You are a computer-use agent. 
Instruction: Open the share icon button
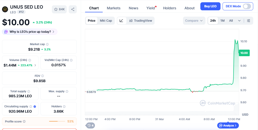pyautogui.click(x=73, y=9)
